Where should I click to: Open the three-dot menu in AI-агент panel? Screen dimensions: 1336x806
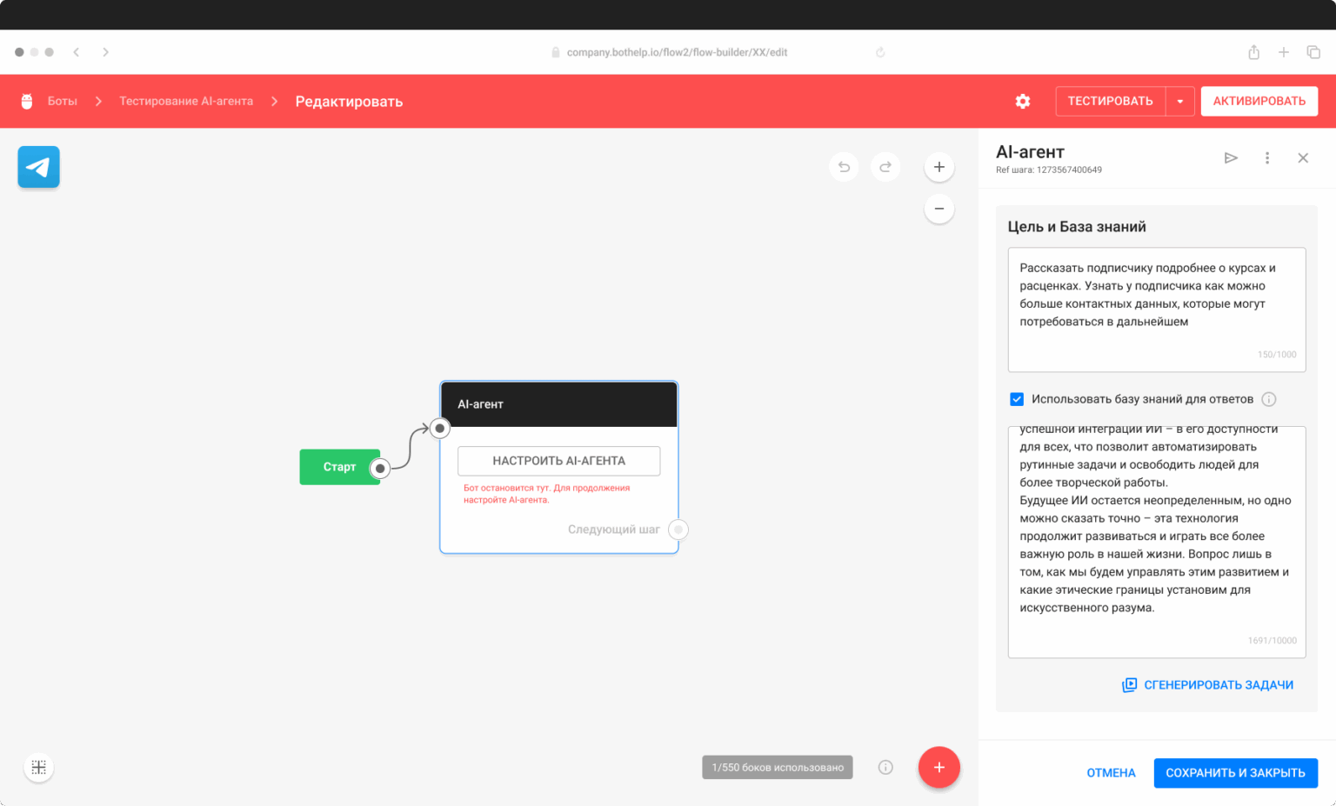click(x=1267, y=157)
